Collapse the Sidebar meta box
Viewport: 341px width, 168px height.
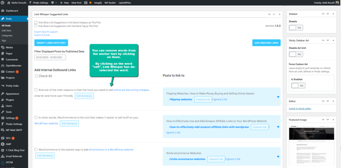tap(333, 14)
